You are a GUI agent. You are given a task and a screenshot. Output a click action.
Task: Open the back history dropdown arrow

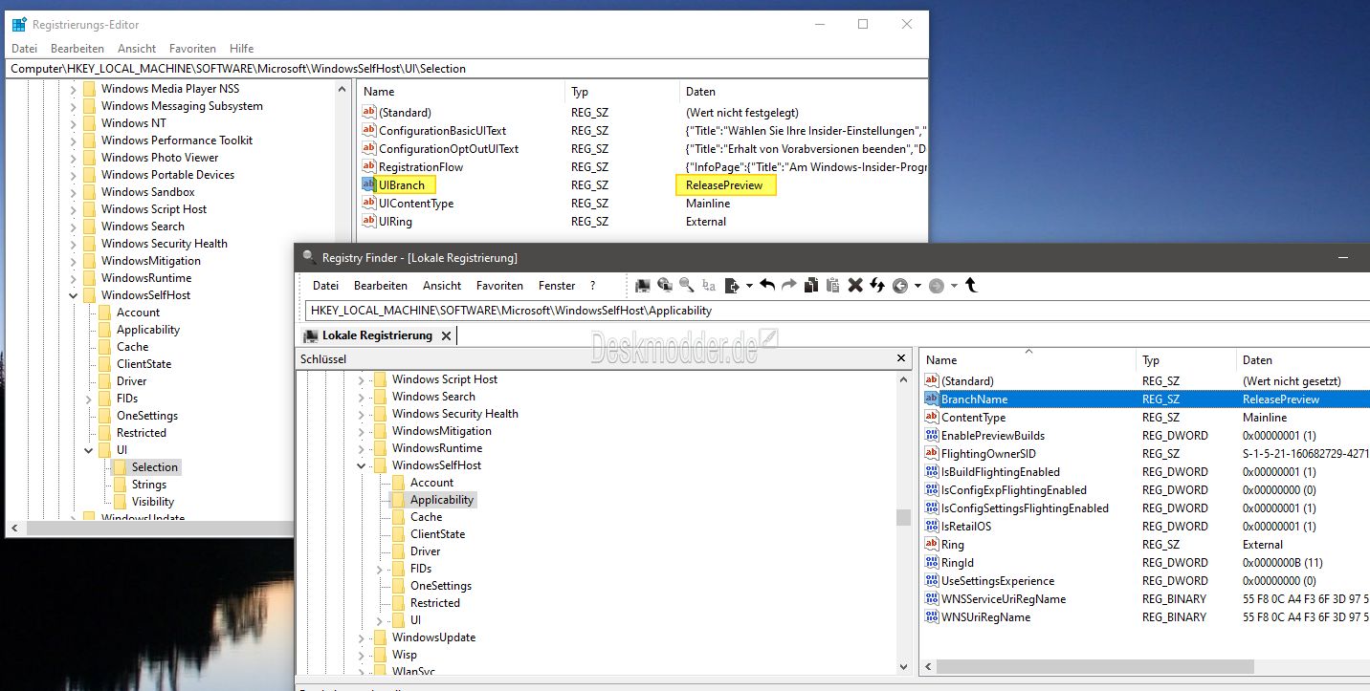917,286
